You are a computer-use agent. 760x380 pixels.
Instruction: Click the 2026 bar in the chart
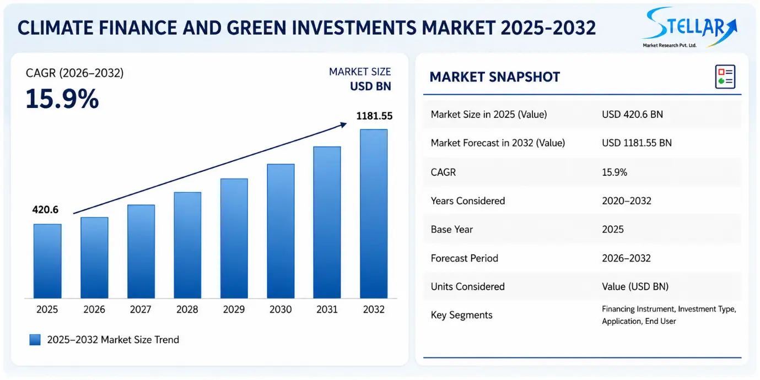(x=94, y=258)
